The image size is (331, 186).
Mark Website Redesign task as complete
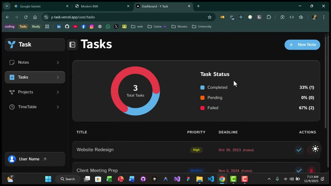coord(299,150)
